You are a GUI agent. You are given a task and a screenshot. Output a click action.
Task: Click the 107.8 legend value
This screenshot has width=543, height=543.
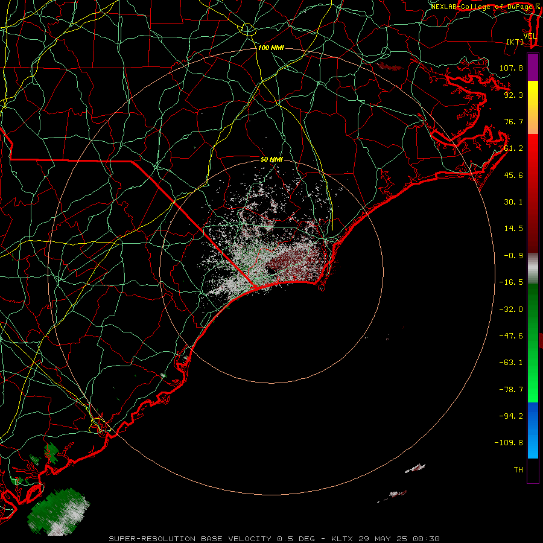click(x=511, y=68)
